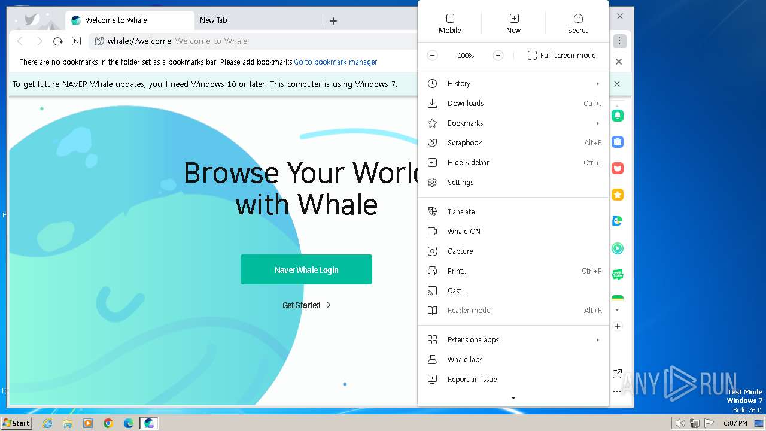
Task: Reload the current page
Action: pyautogui.click(x=57, y=41)
